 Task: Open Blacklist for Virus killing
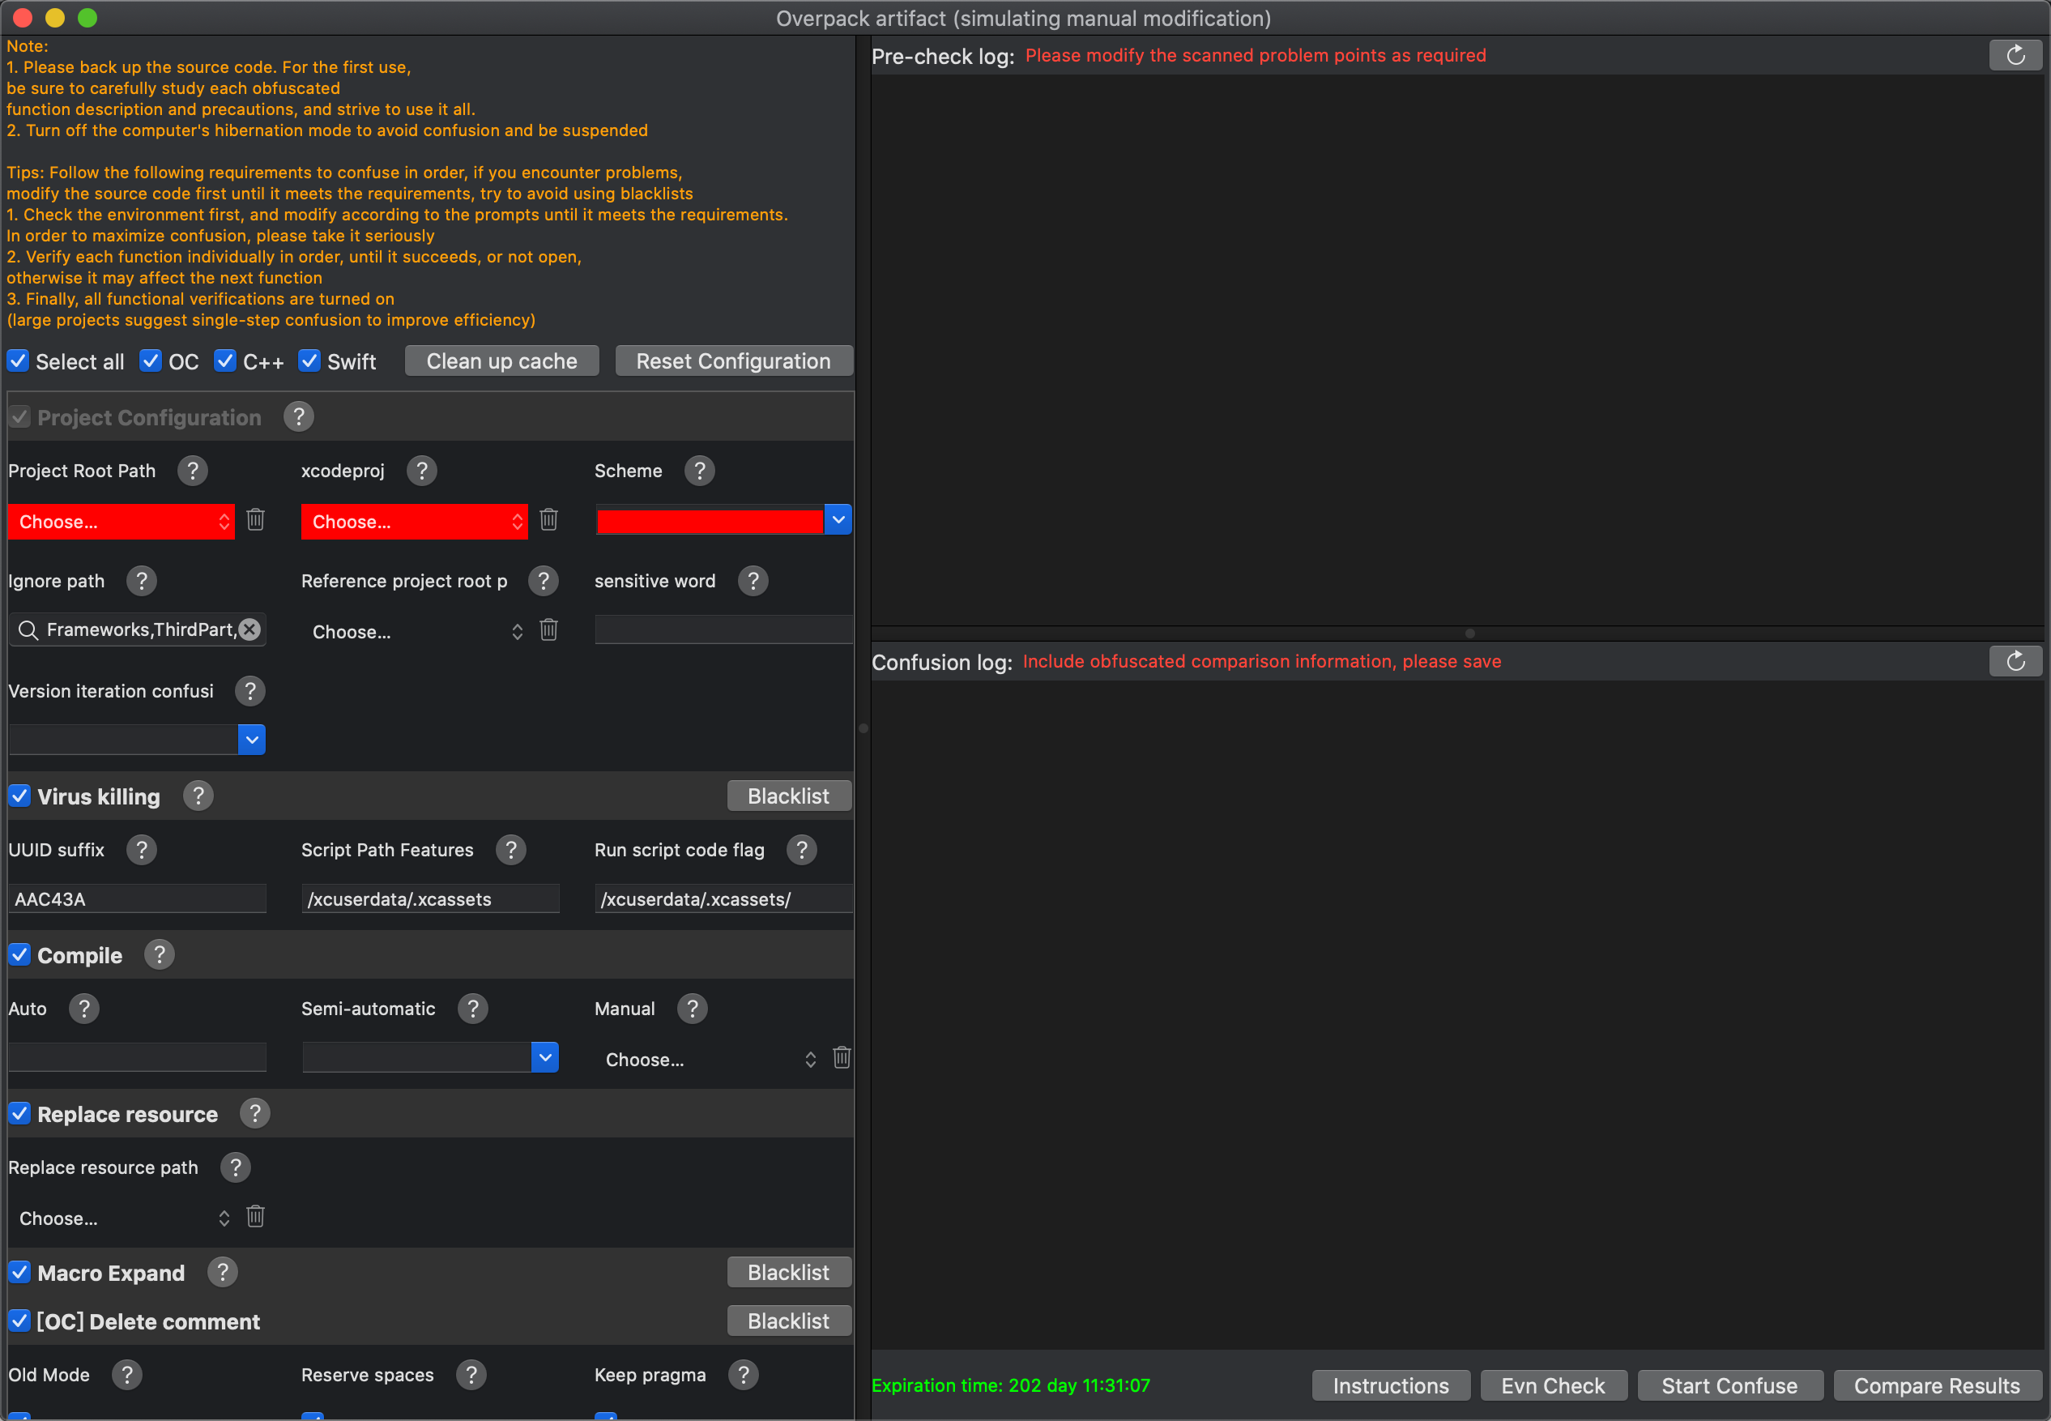[788, 796]
